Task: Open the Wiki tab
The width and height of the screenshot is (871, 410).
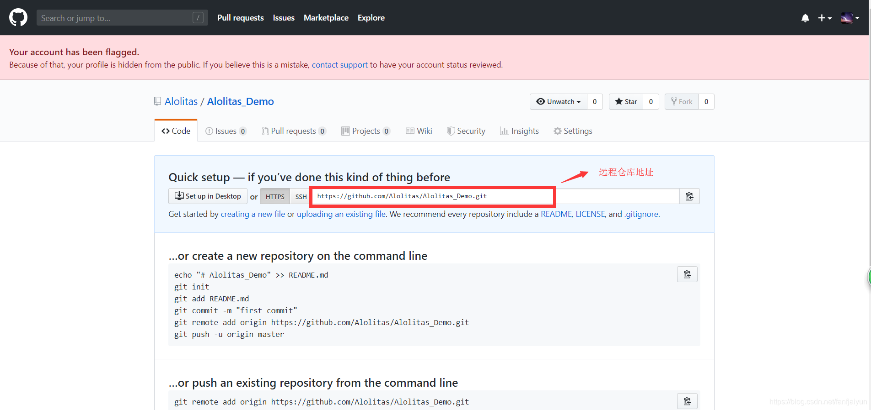Action: [419, 131]
